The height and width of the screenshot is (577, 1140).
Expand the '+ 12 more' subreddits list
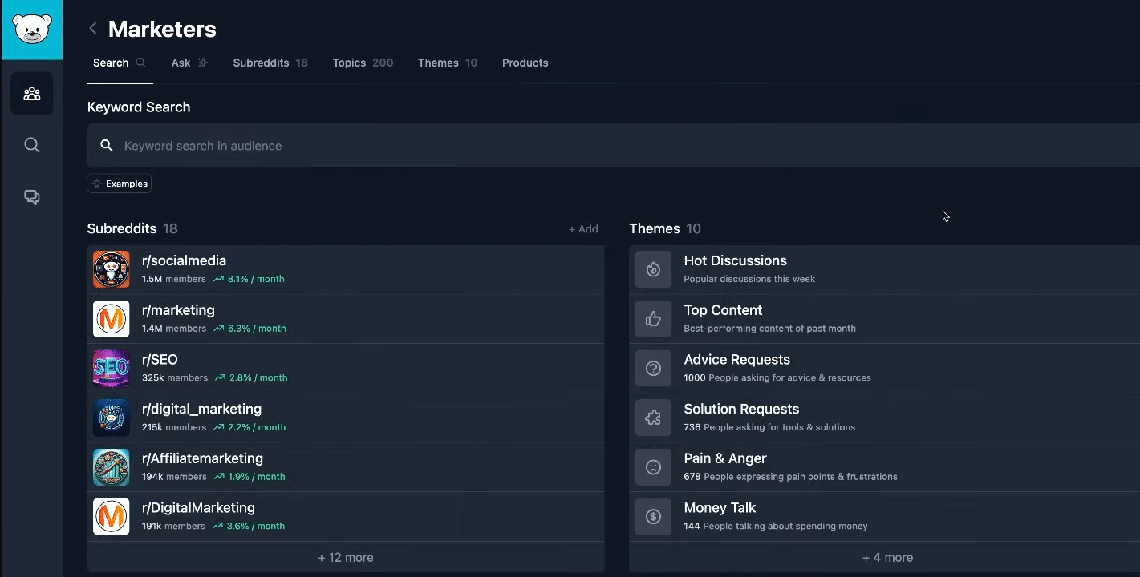(345, 558)
